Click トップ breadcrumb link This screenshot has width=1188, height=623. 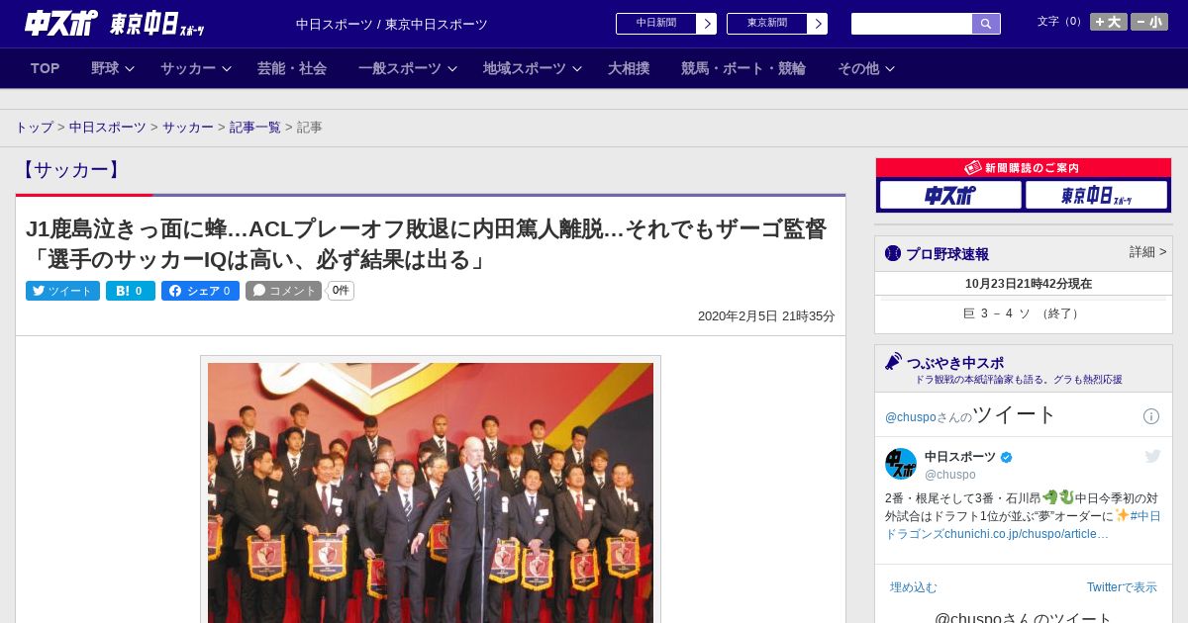[x=35, y=128]
